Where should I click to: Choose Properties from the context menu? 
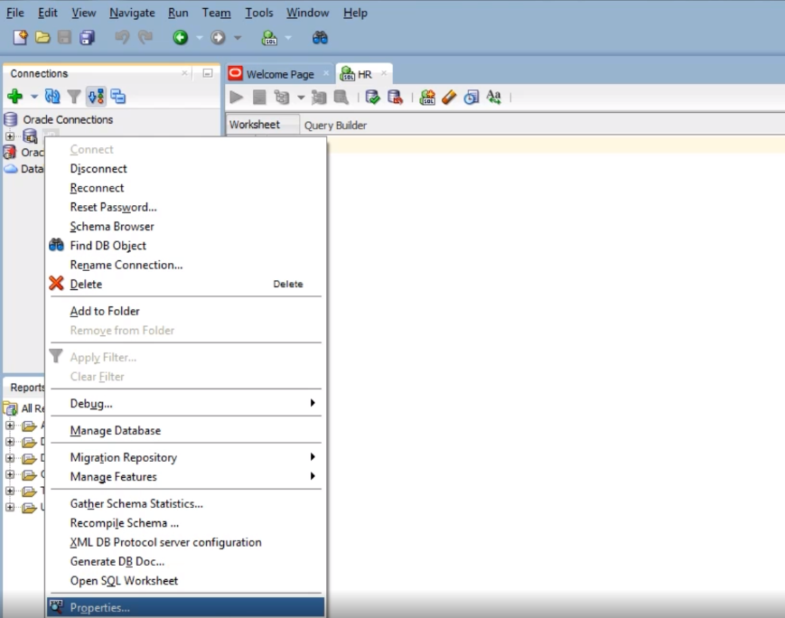point(99,607)
